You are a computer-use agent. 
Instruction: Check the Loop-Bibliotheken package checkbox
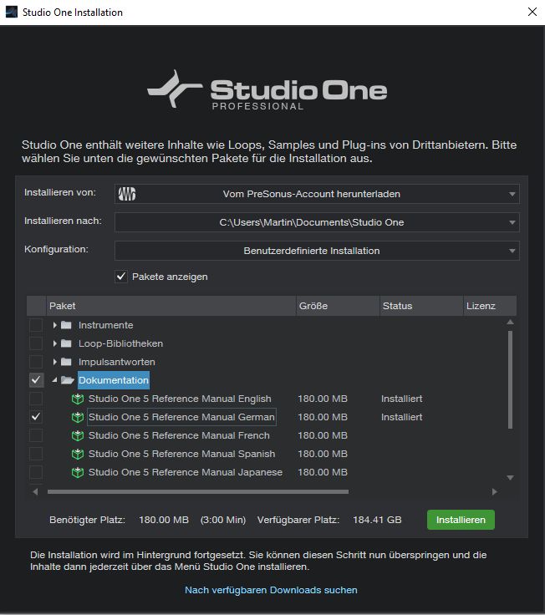tap(36, 343)
